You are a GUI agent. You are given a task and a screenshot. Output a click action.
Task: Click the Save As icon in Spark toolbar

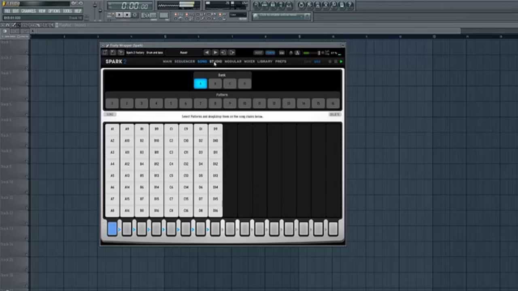coord(121,53)
